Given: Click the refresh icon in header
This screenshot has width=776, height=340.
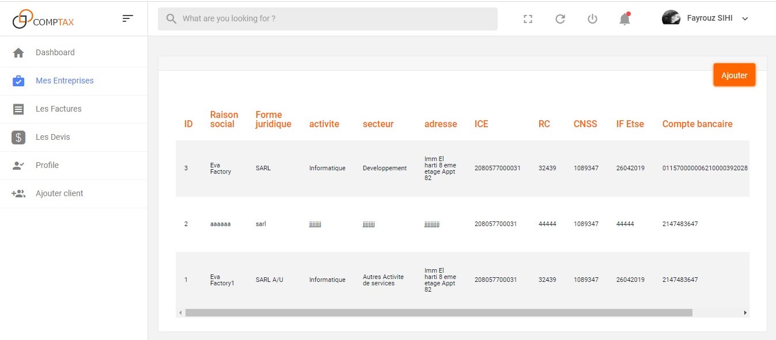Looking at the screenshot, I should (x=560, y=19).
